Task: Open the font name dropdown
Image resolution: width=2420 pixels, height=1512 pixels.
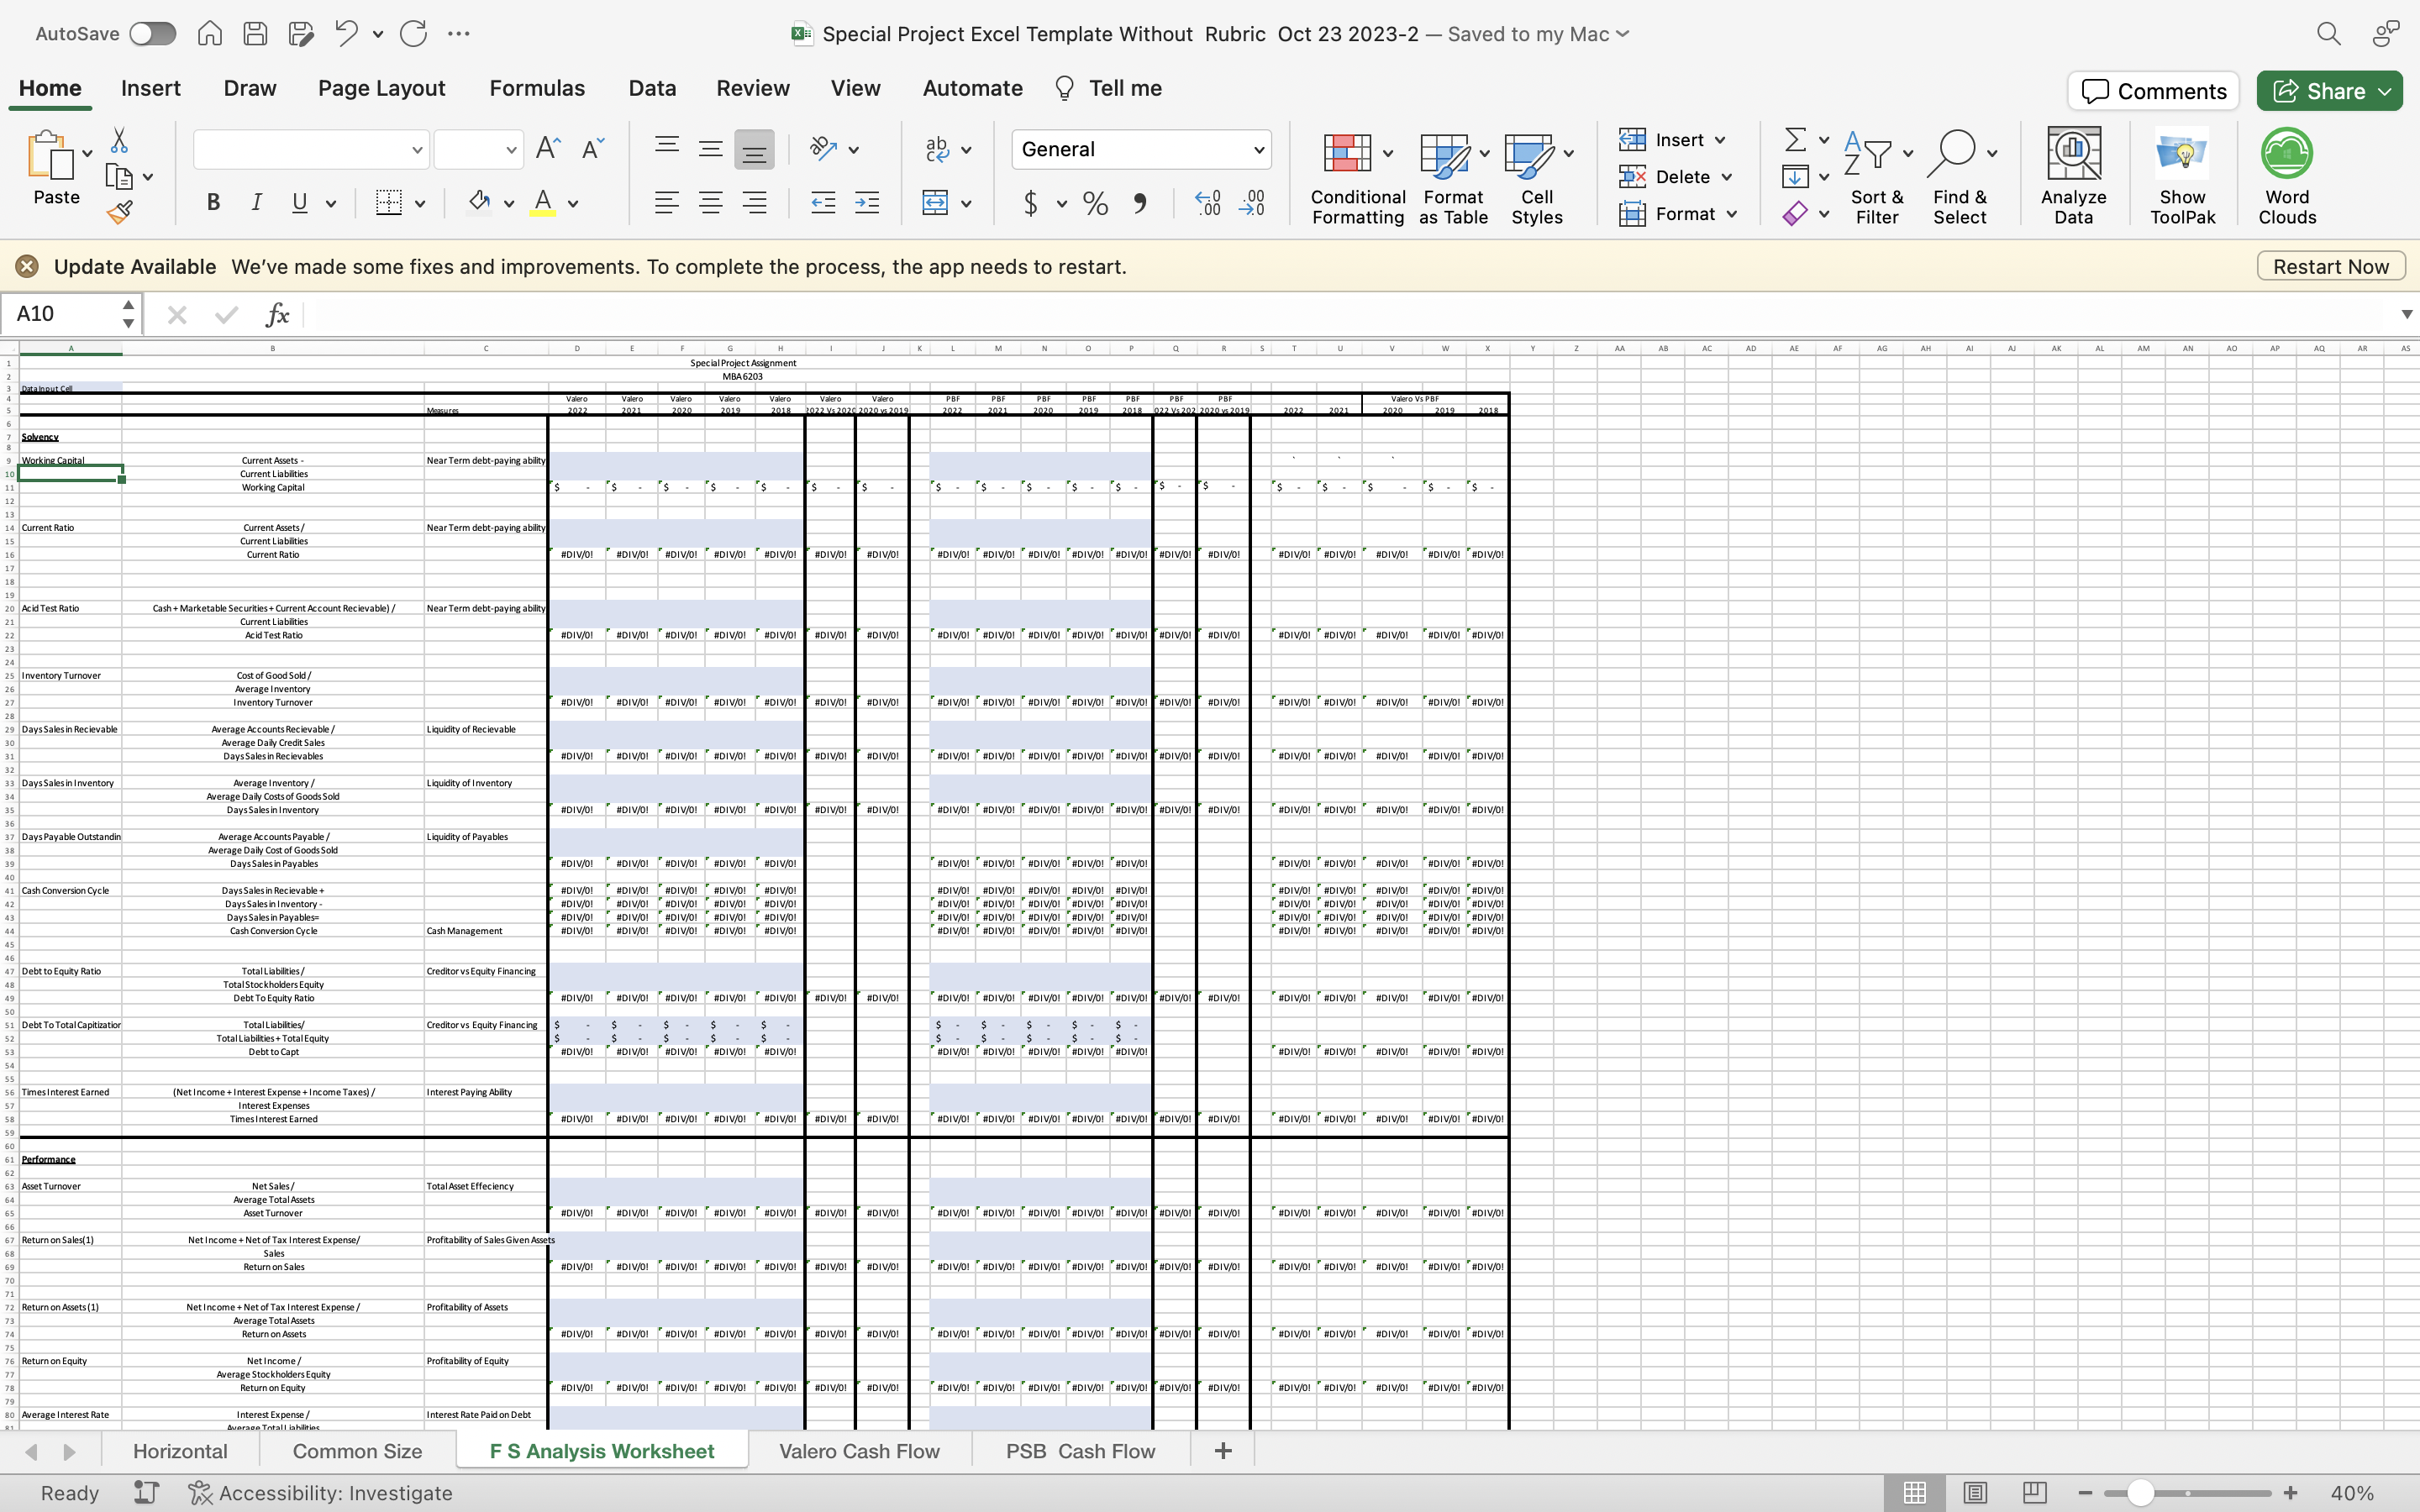Action: [x=417, y=149]
